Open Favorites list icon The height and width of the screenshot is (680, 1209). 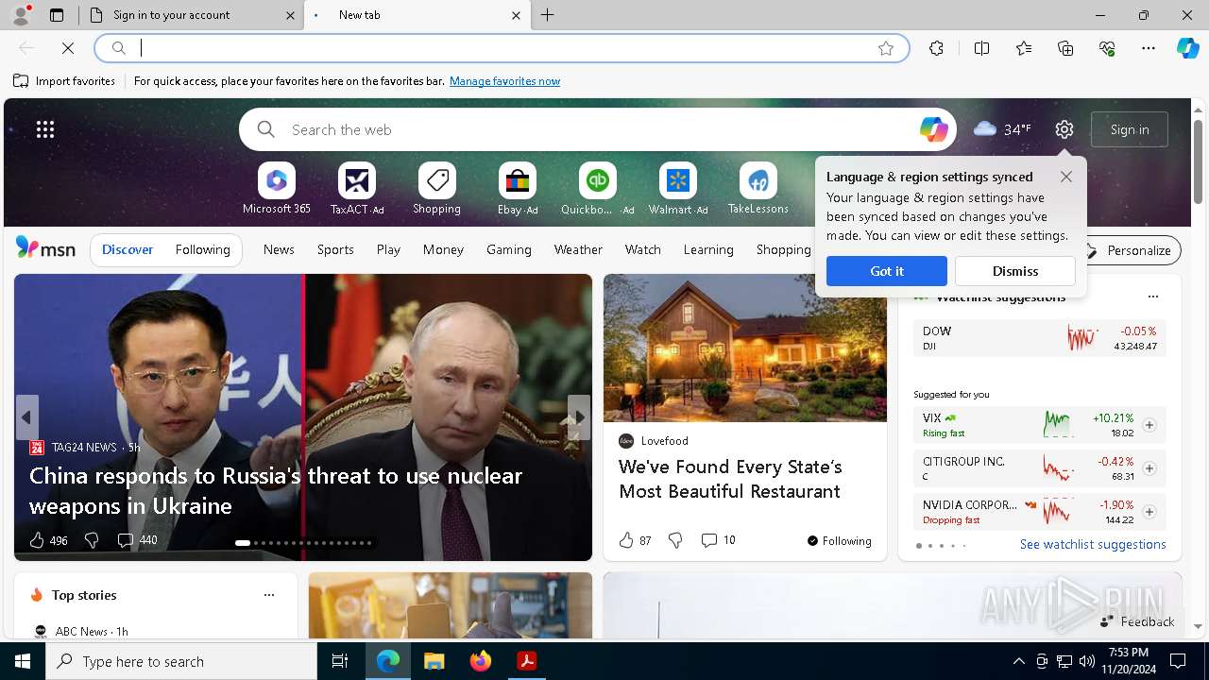coord(1024,48)
